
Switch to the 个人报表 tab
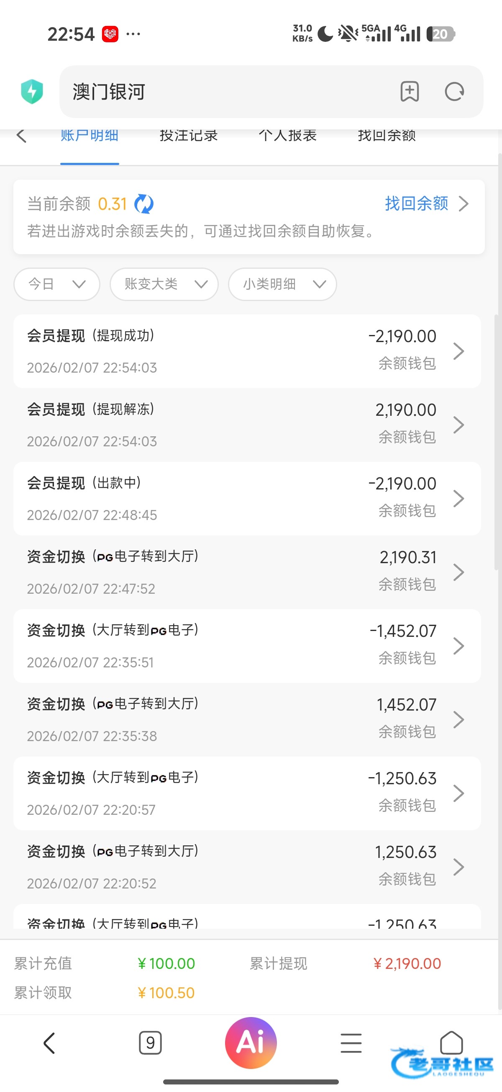point(288,136)
